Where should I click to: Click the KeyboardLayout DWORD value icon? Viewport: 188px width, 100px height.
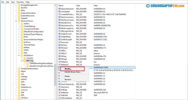pyautogui.click(x=59, y=9)
